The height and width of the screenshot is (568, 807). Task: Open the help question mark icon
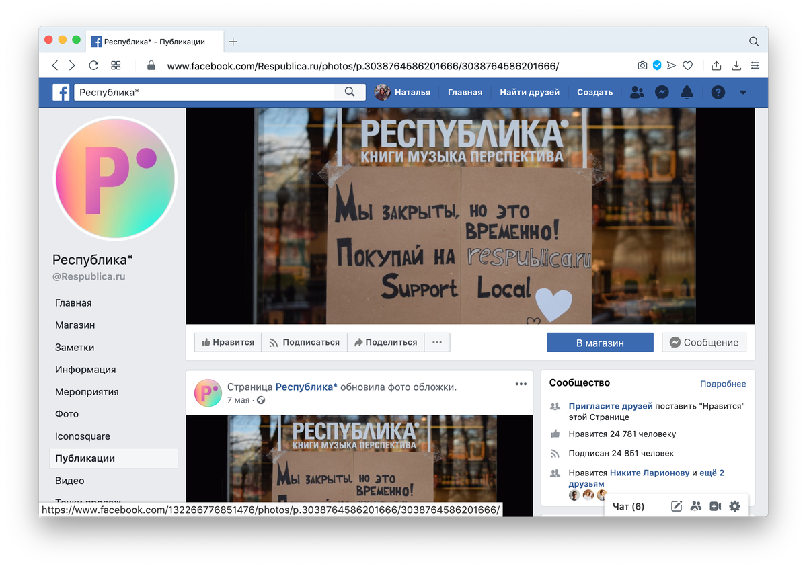(x=718, y=92)
